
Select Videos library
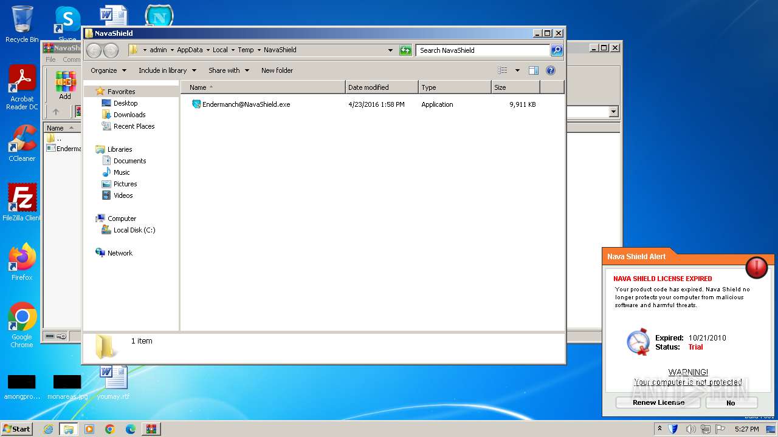coord(123,195)
